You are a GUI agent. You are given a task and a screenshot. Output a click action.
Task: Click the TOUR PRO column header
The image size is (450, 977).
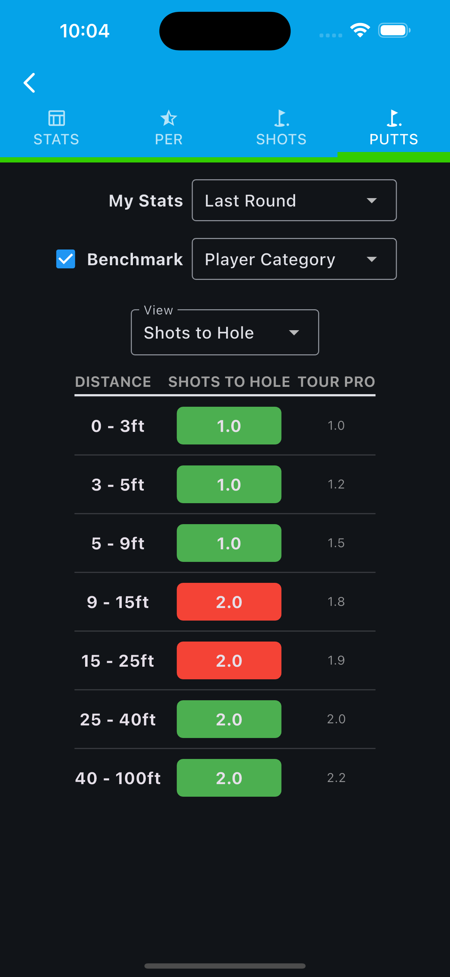pyautogui.click(x=336, y=382)
